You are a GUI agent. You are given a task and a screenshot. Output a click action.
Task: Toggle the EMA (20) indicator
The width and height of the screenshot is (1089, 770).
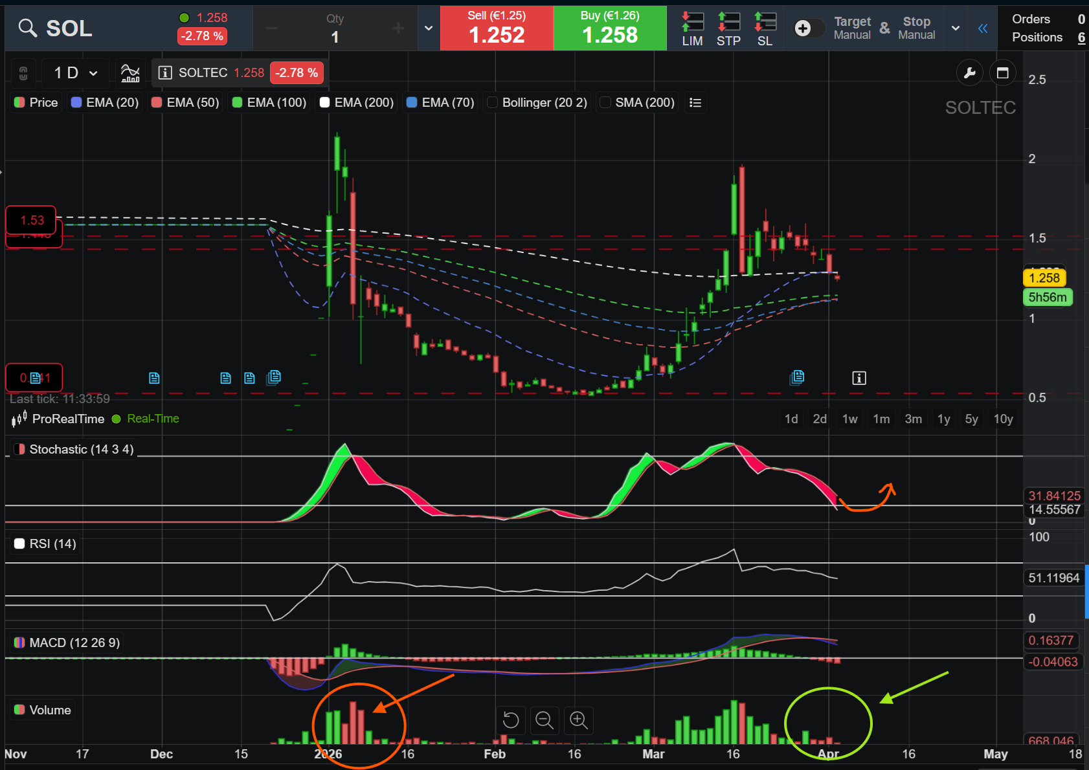105,103
